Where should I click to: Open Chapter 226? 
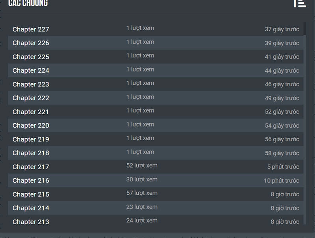click(x=31, y=43)
